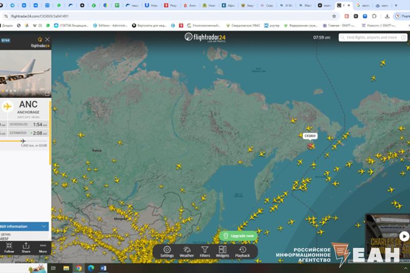Share the flight via Share icon
This screenshot has width=410, height=273.
tap(26, 247)
